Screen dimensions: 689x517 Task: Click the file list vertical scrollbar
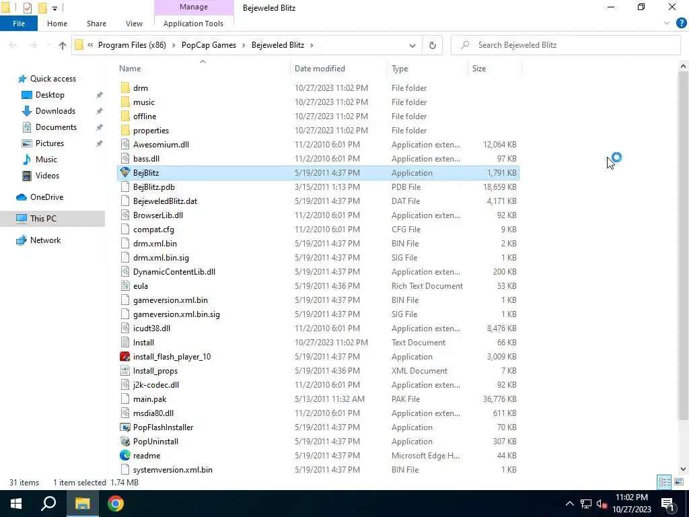click(683, 246)
